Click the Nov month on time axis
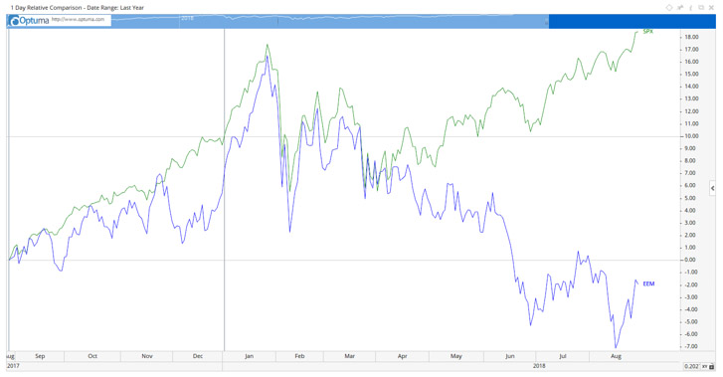This screenshot has height=377, width=723. click(x=147, y=356)
